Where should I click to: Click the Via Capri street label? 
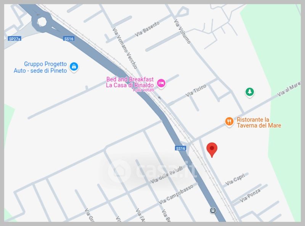[x=235, y=180]
